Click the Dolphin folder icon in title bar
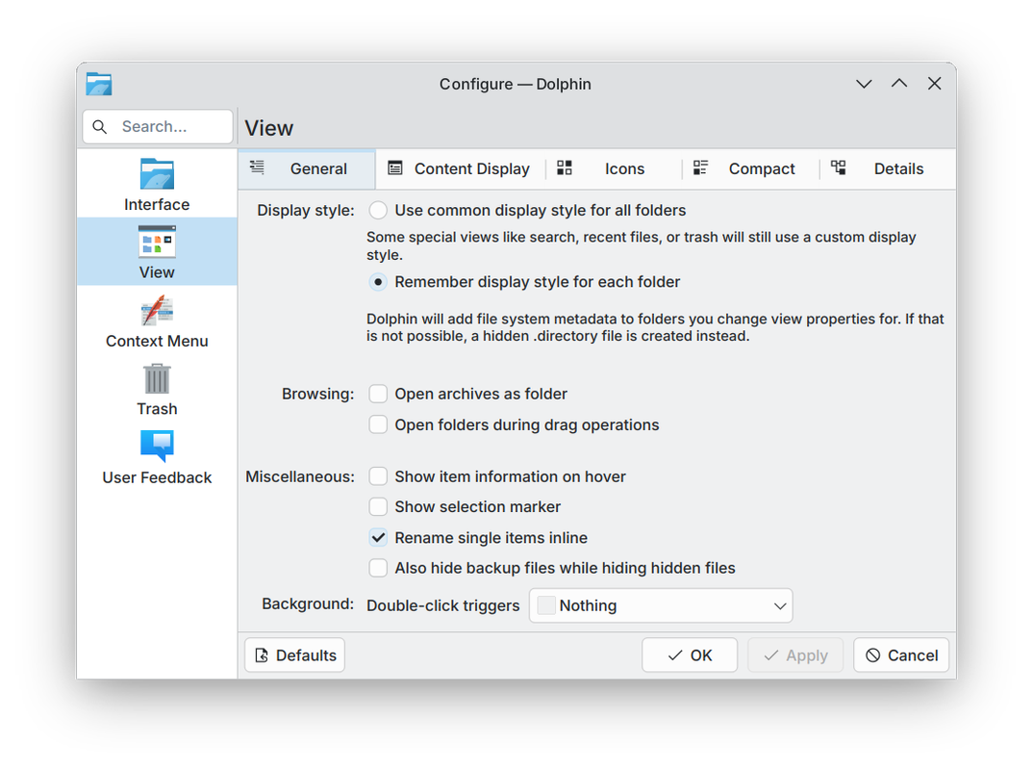The image size is (1033, 770). [99, 84]
